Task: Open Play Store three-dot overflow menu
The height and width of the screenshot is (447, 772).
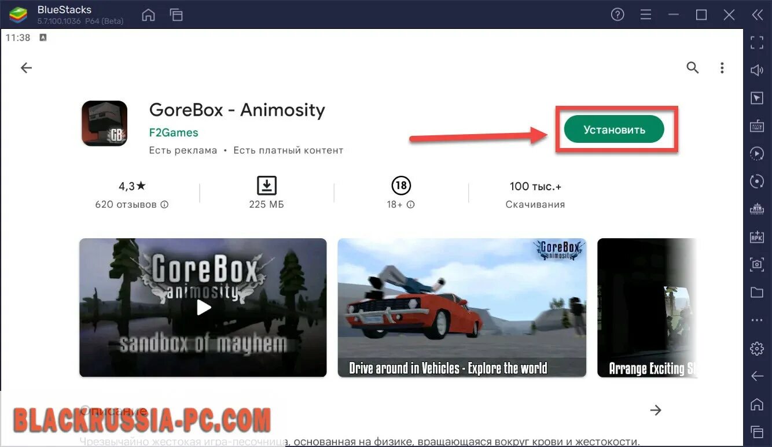Action: click(722, 68)
